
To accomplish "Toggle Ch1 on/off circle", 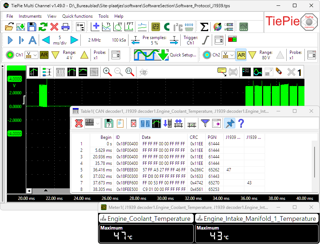I will click(x=10, y=55).
